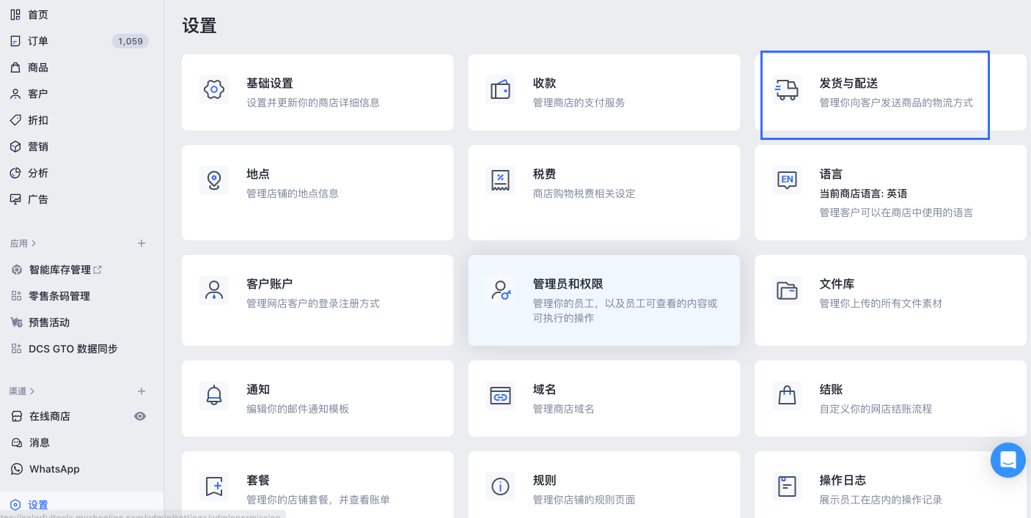The height and width of the screenshot is (518, 1031).
Task: Click the 在线商店 storefront icon
Action: tap(17, 416)
